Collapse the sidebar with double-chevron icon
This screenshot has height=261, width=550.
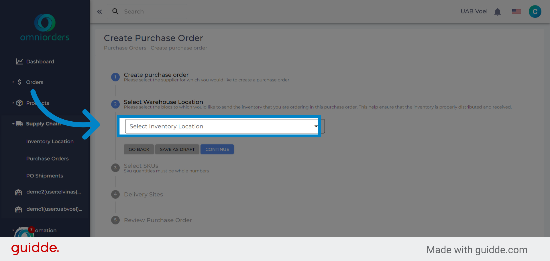tap(99, 12)
